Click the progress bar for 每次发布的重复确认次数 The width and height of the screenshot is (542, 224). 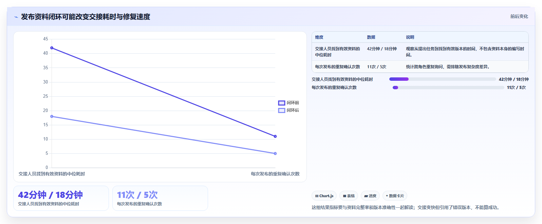[x=448, y=88]
